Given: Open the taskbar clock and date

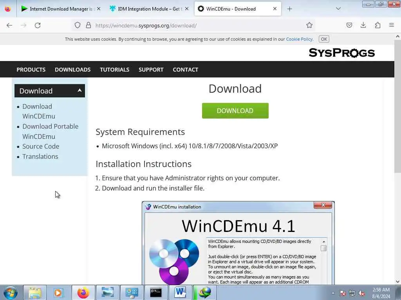Looking at the screenshot, I should pyautogui.click(x=381, y=293).
